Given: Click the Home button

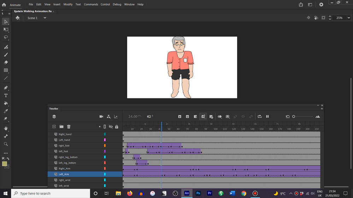Looking at the screenshot, I should point(4,5).
